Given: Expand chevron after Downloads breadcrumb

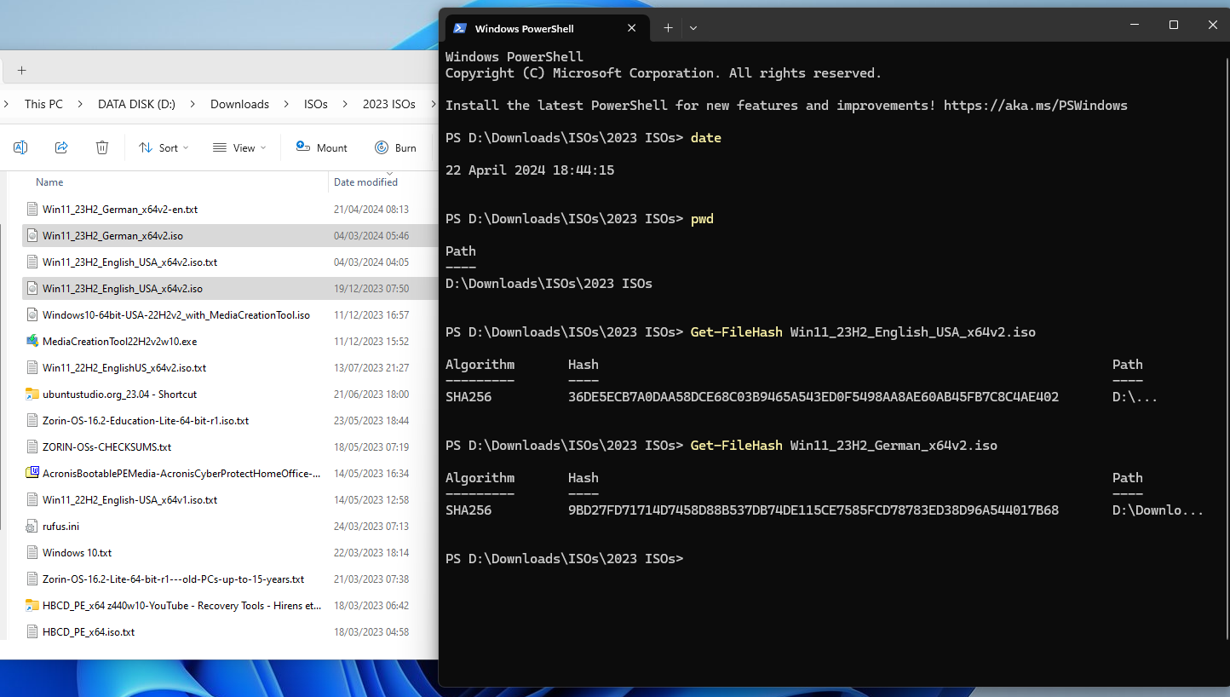Looking at the screenshot, I should click(286, 104).
